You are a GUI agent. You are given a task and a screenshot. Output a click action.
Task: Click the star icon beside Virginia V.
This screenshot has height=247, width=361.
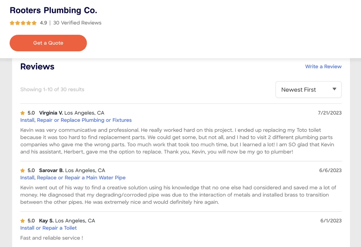click(23, 113)
